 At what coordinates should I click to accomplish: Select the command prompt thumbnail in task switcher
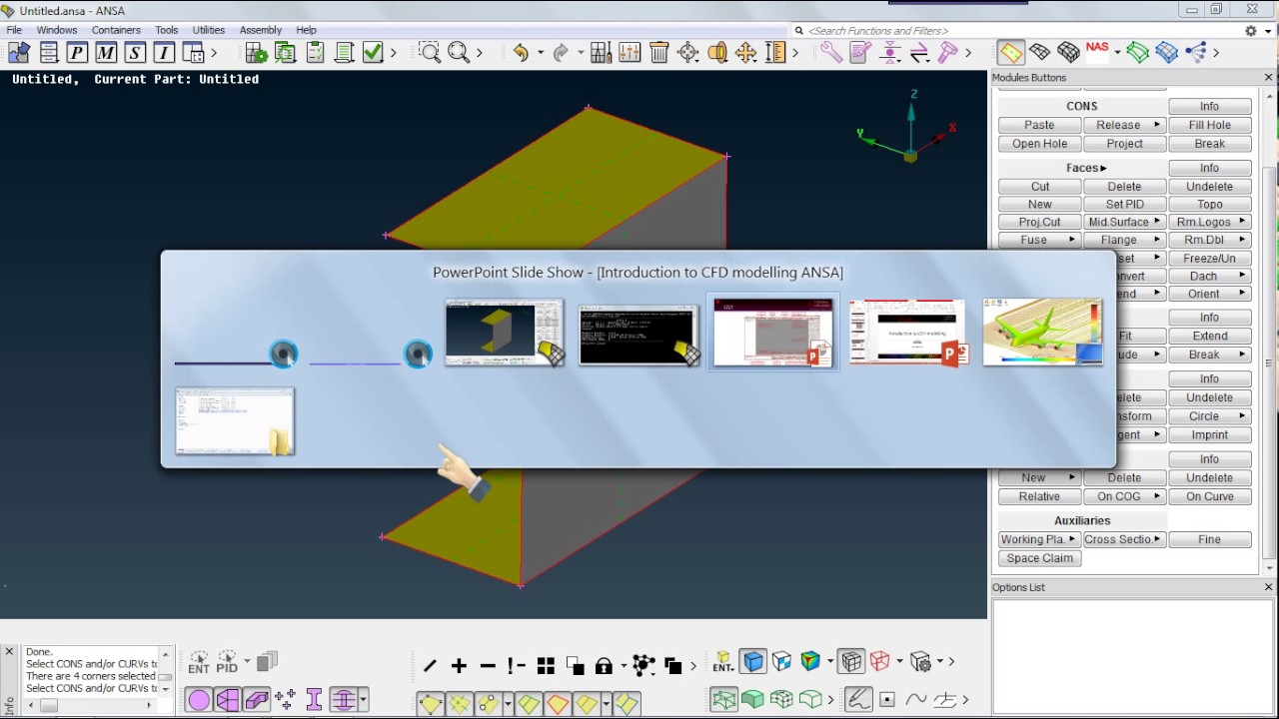point(639,334)
